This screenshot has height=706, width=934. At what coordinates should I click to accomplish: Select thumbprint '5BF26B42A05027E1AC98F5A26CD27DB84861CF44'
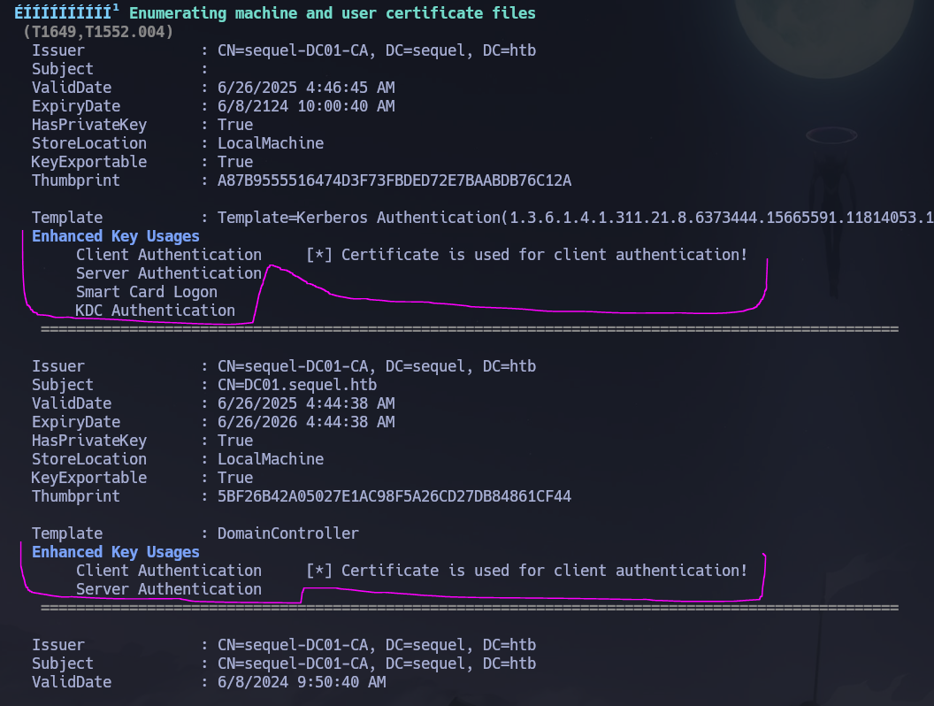(x=394, y=496)
